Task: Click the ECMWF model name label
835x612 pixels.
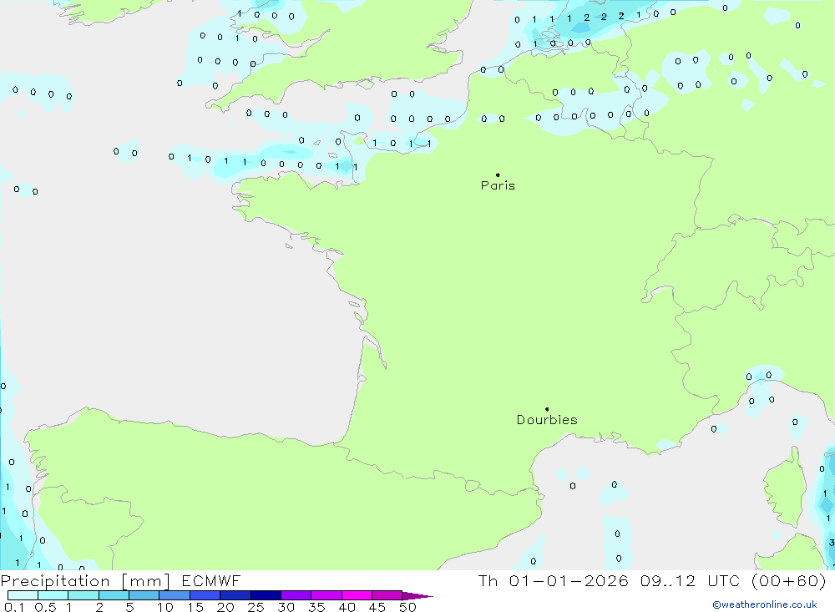Action: [211, 581]
